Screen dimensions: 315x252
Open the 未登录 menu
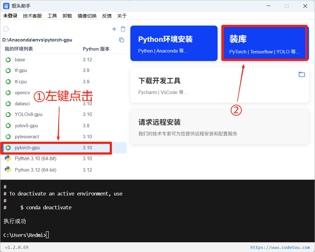coord(10,16)
